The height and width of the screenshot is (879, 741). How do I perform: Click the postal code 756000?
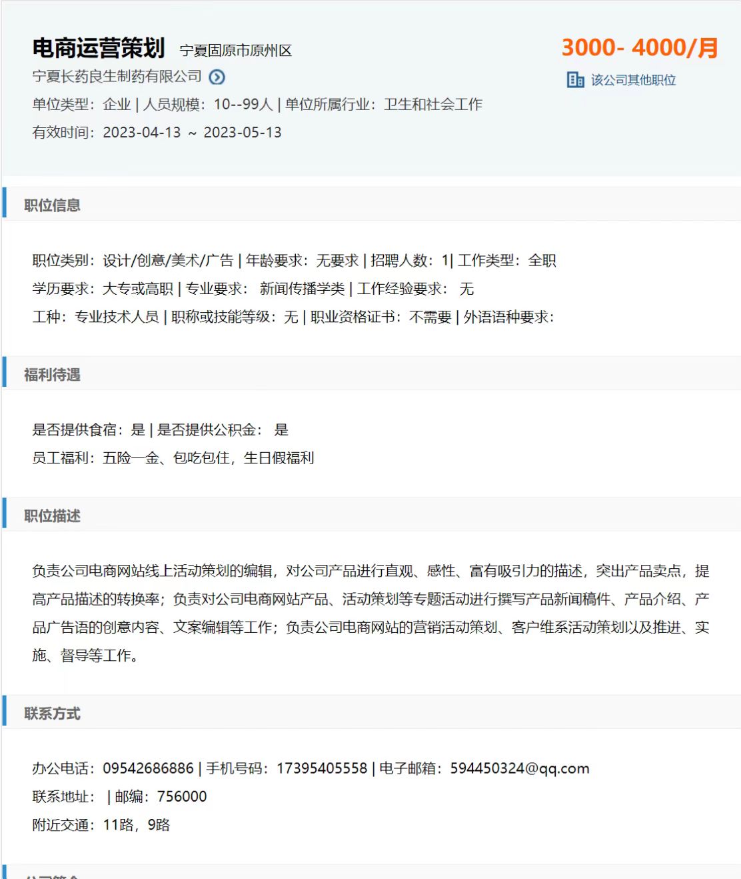[x=182, y=796]
